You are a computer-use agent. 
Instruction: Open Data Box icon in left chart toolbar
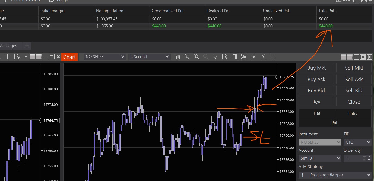17,56
